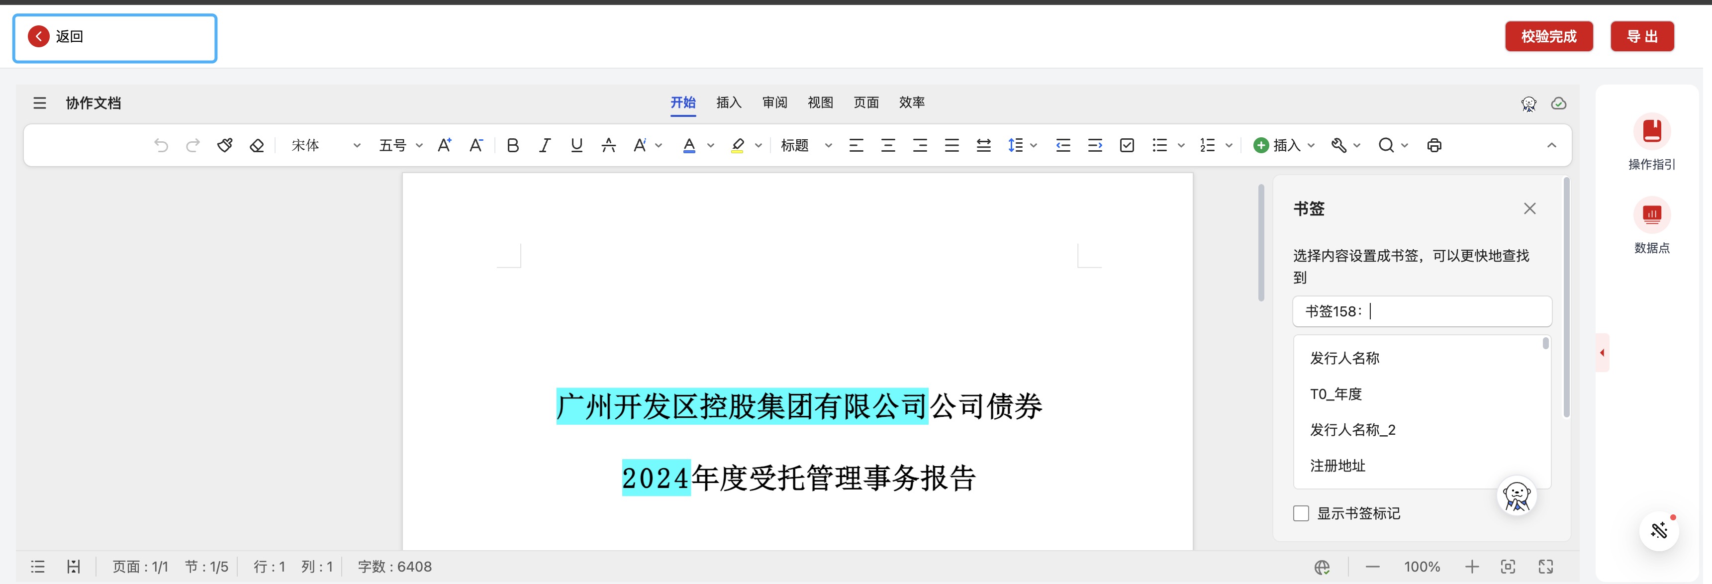The image size is (1712, 584).
Task: Apply the font color A button
Action: pyautogui.click(x=689, y=145)
